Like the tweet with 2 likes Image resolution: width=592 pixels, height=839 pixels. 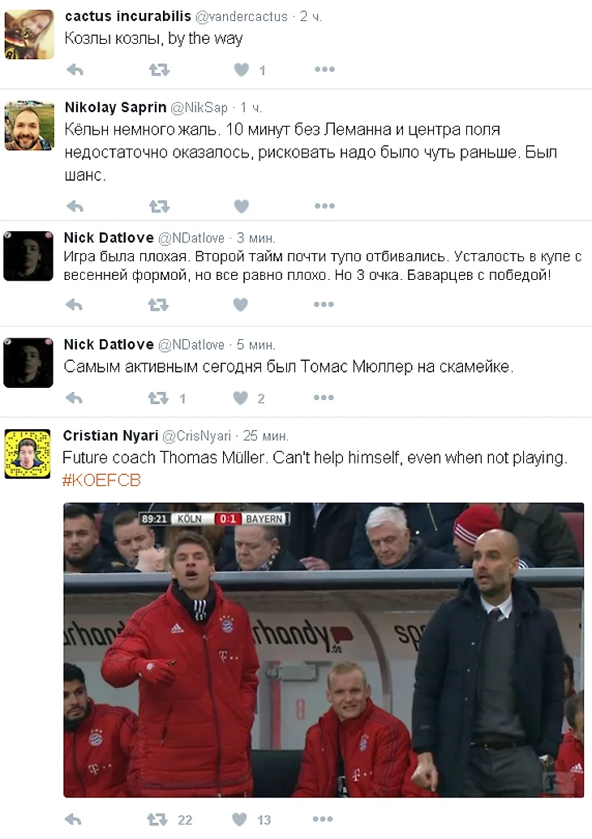click(240, 398)
